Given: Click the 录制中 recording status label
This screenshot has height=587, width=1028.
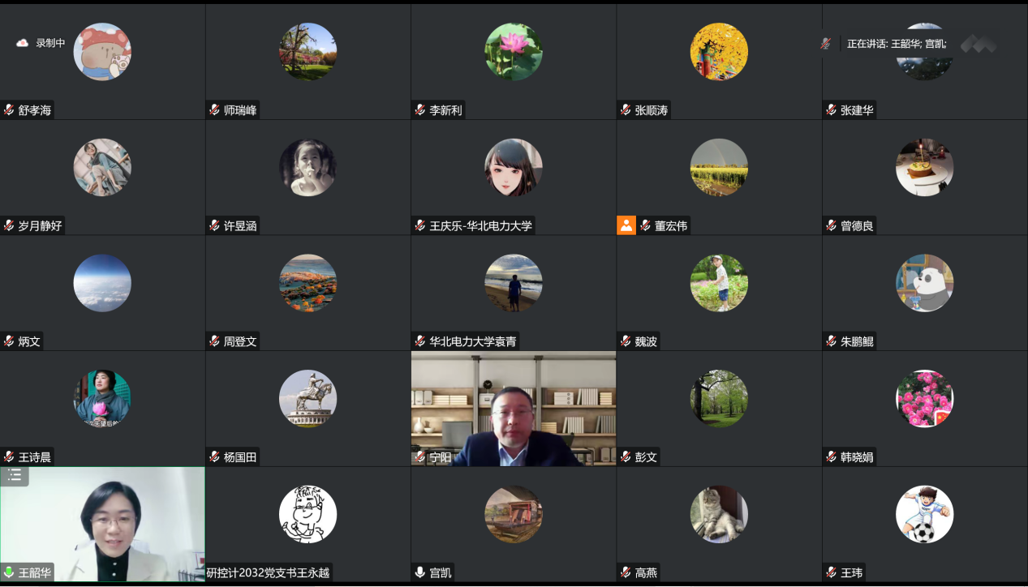Looking at the screenshot, I should click(50, 43).
